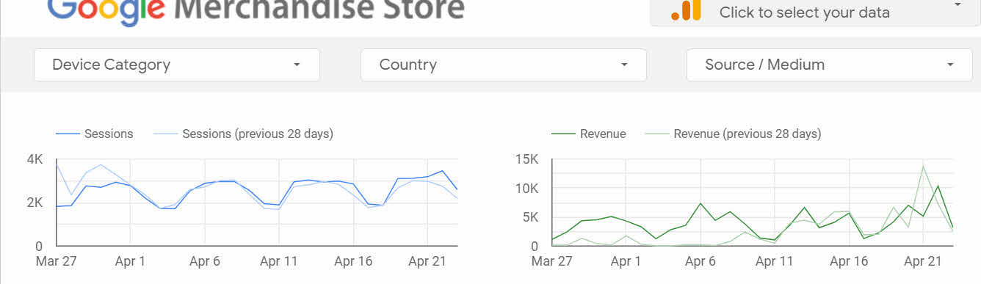Click the Device Category dropdown arrow

297,65
